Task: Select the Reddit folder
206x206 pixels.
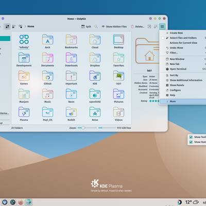Action: pos(71,114)
